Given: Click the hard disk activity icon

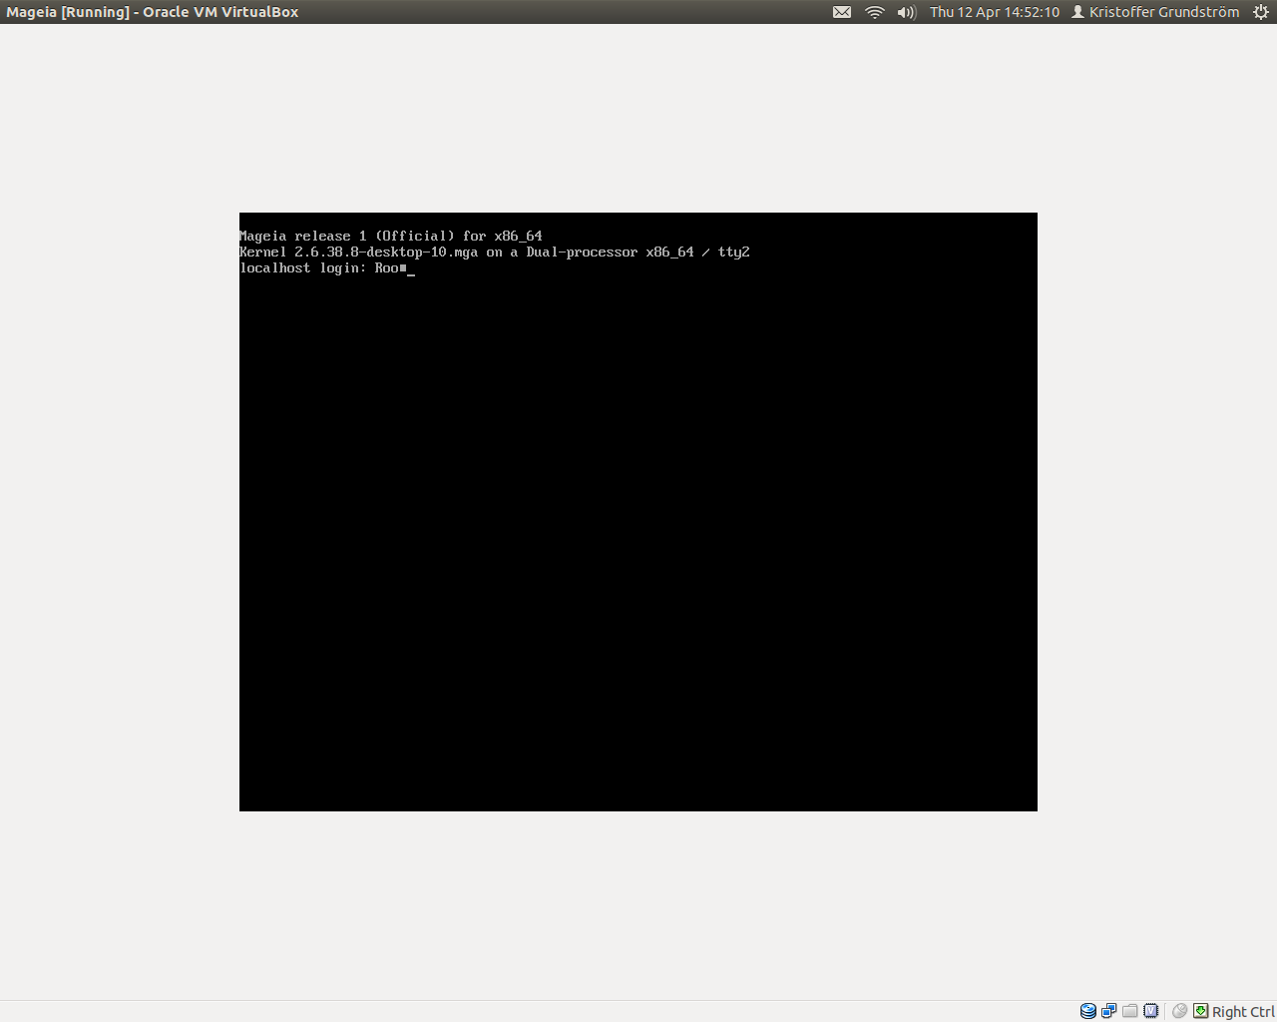Looking at the screenshot, I should click(1088, 1011).
